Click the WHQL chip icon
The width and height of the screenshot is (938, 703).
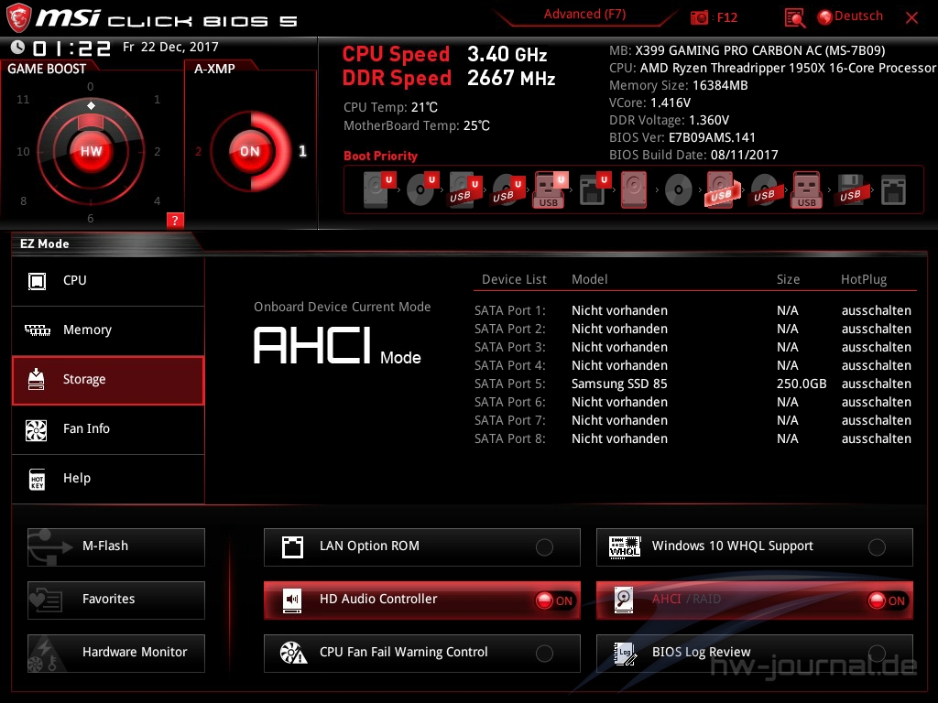pyautogui.click(x=624, y=546)
